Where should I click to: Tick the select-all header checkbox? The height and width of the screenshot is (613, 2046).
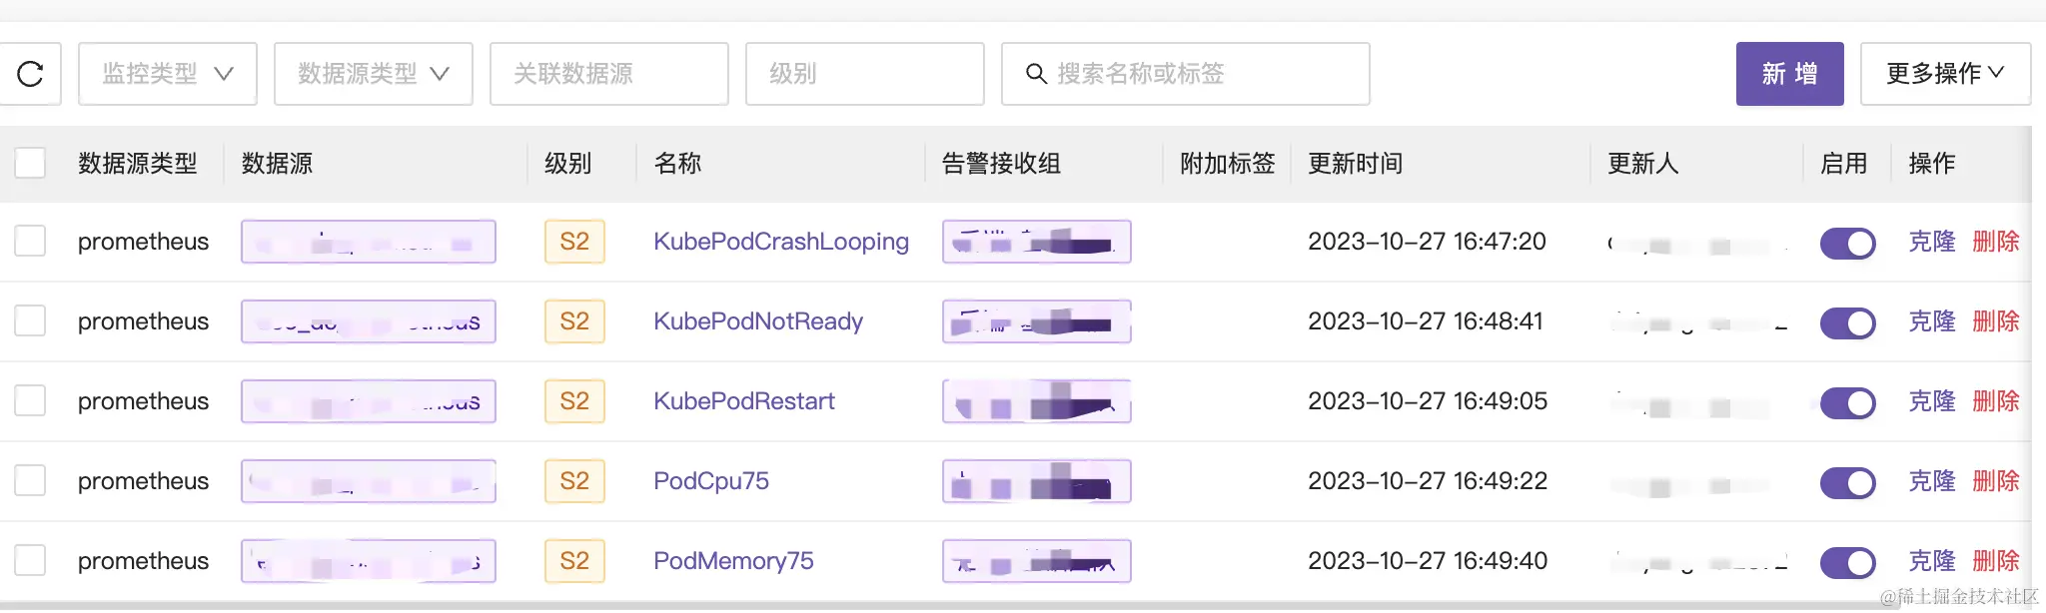(x=30, y=163)
